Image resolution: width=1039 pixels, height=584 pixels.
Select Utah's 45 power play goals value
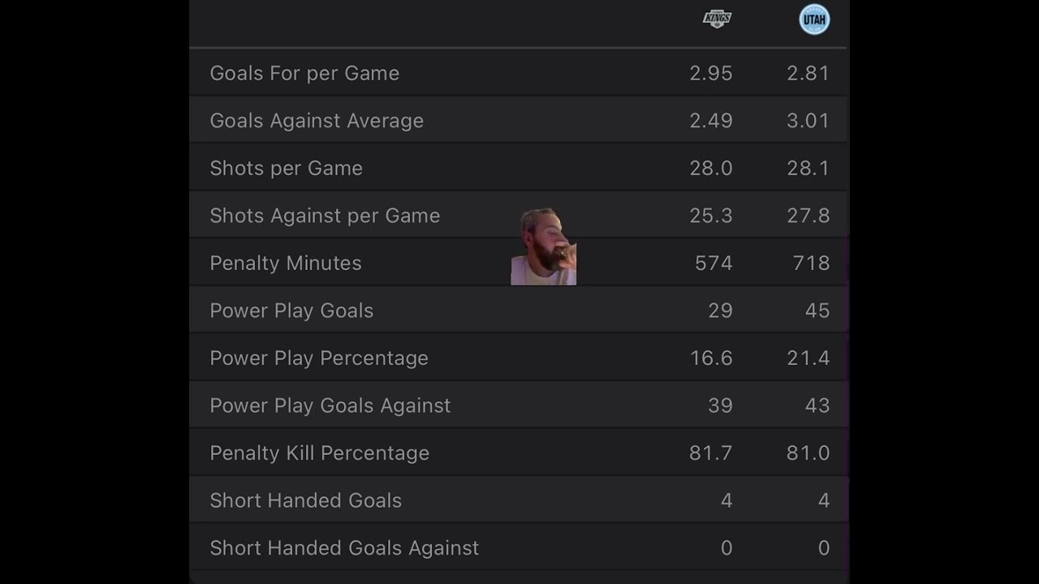pyautogui.click(x=817, y=311)
